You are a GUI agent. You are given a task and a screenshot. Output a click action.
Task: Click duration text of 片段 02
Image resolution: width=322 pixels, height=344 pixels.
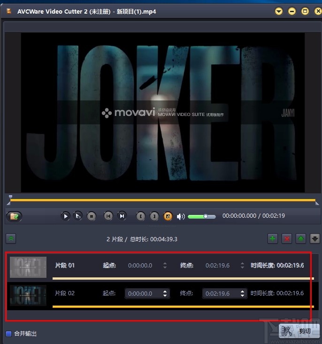pos(277,293)
